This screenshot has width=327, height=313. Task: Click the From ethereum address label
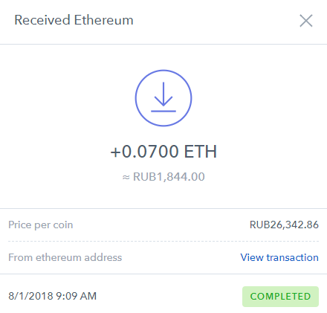click(65, 257)
